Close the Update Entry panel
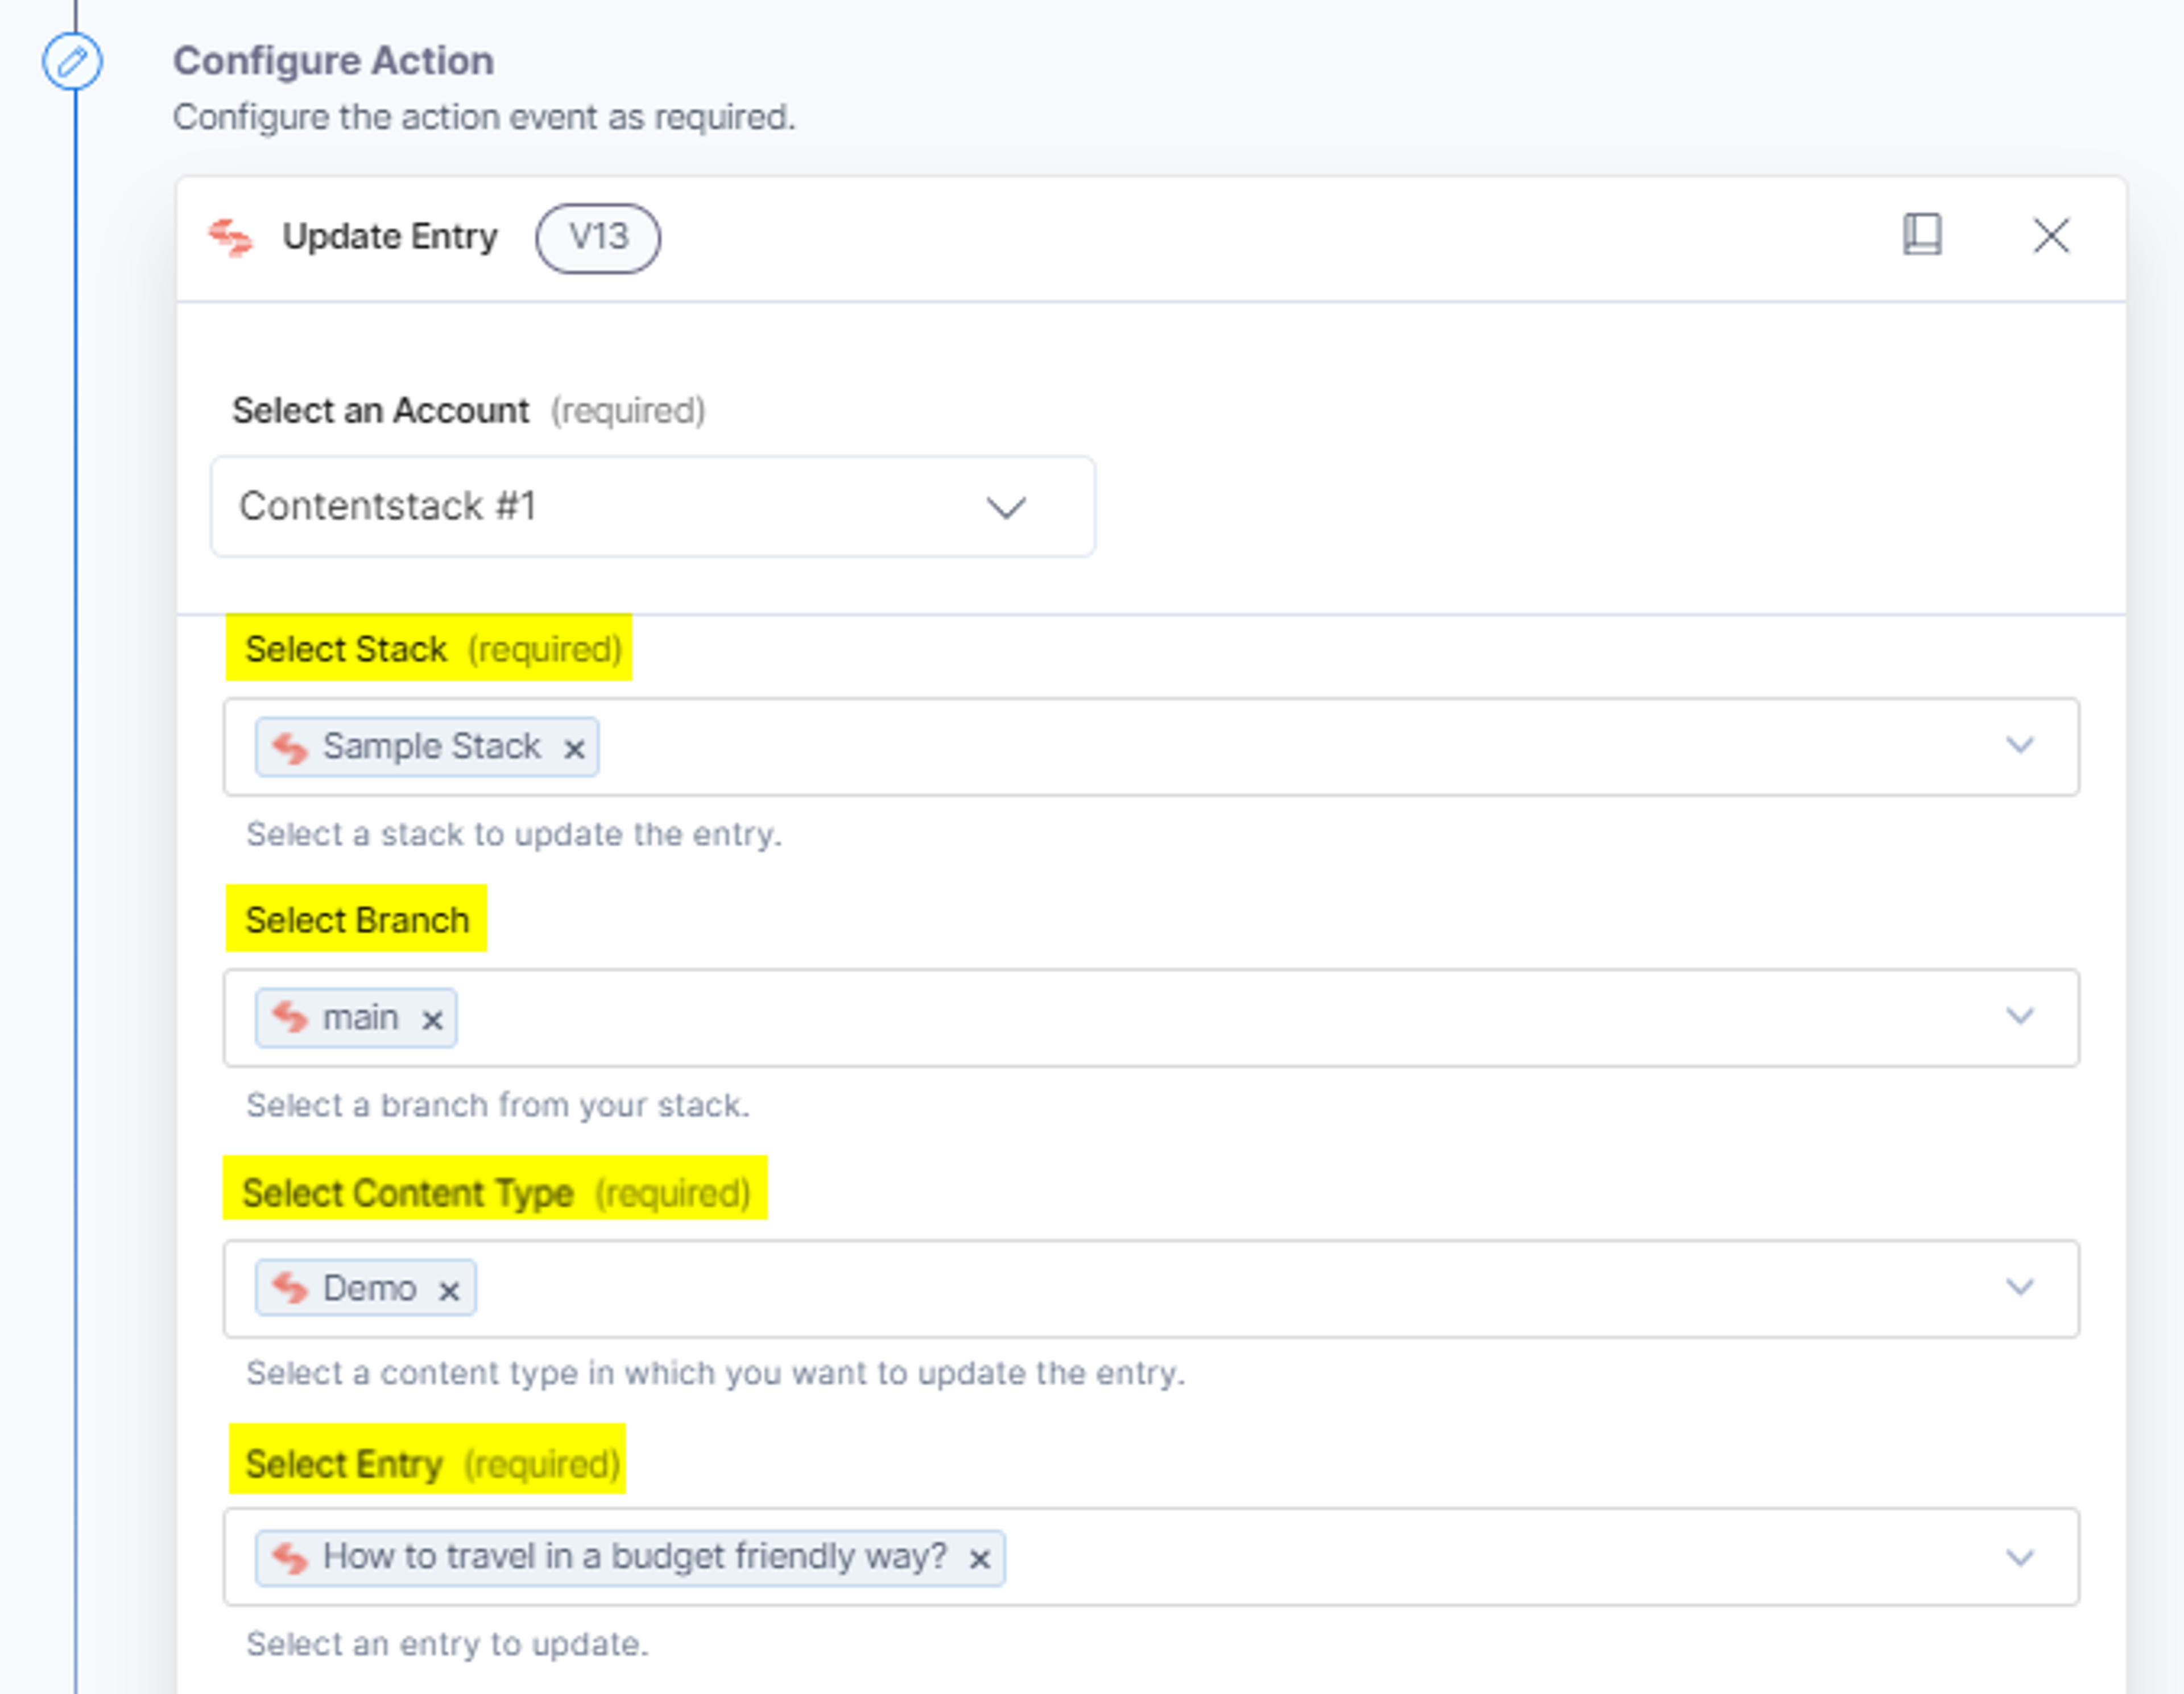This screenshot has width=2184, height=1694. click(2051, 236)
